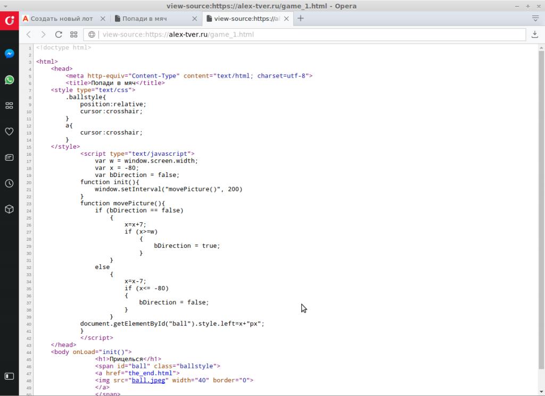545x396 pixels.
Task: Click the 'position:relative;' line
Action: click(x=113, y=104)
